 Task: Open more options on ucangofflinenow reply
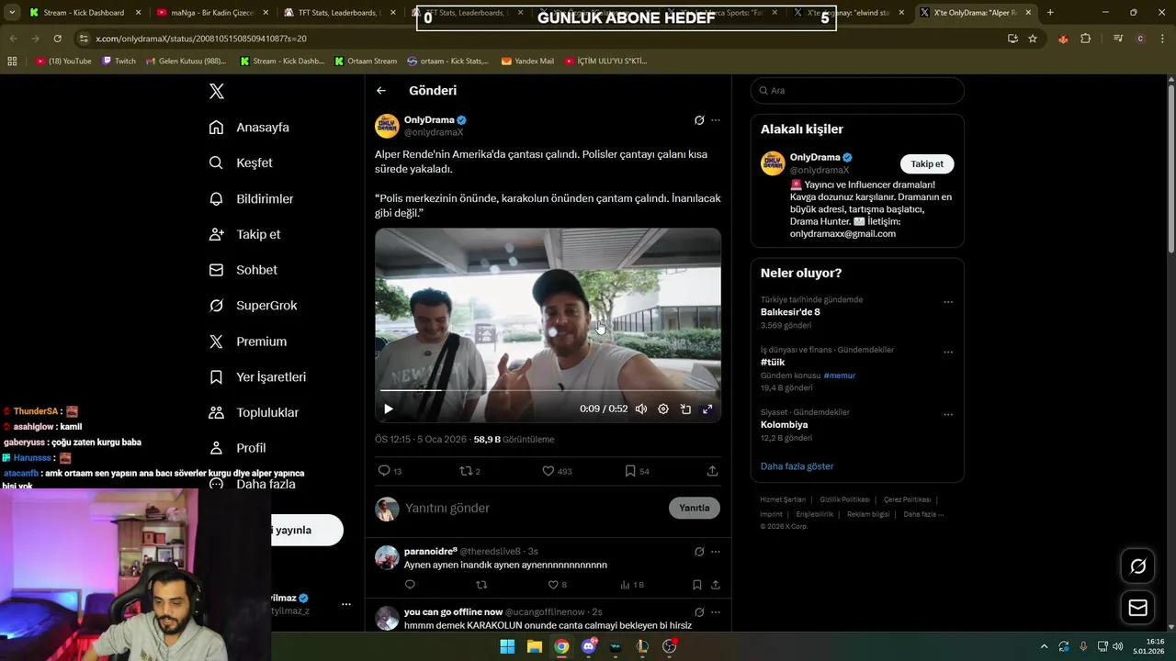[x=716, y=612]
